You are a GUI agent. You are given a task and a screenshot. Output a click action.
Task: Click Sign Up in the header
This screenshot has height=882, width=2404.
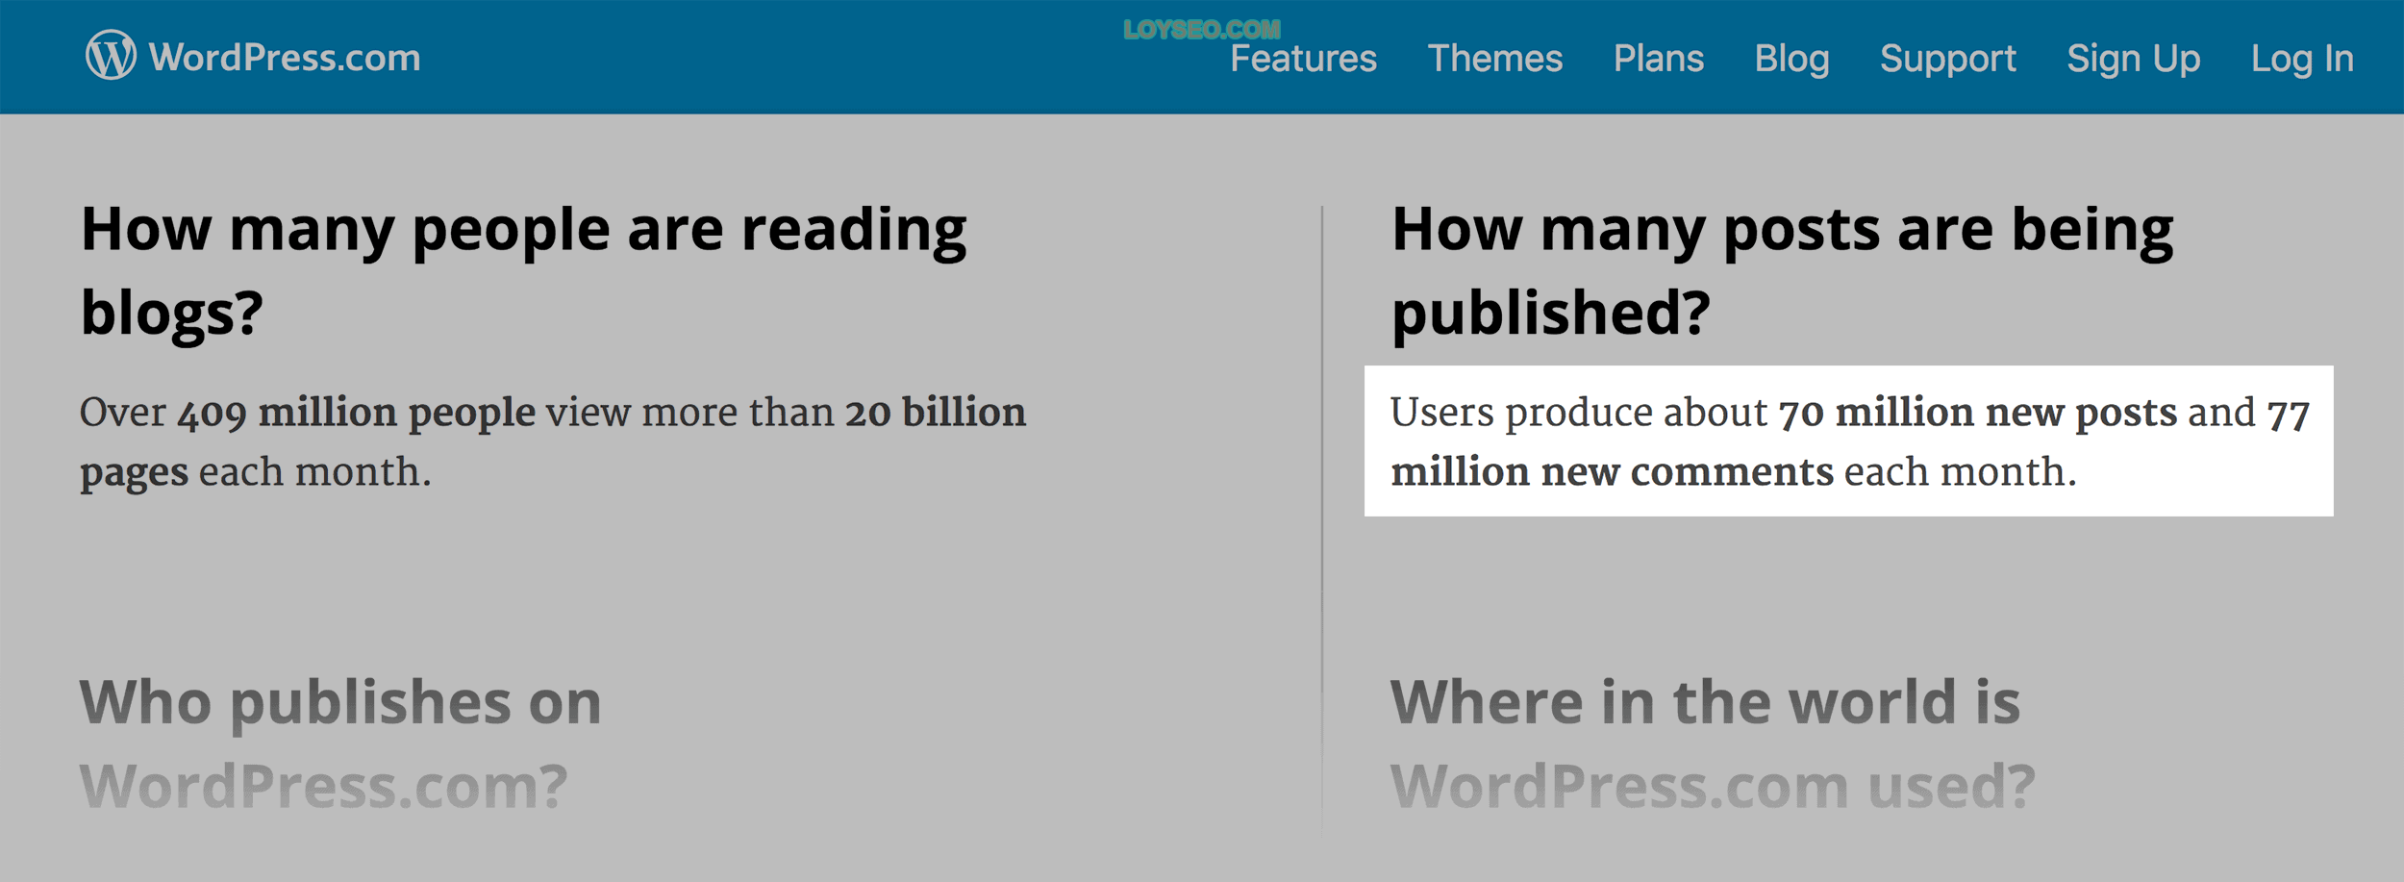click(2133, 59)
